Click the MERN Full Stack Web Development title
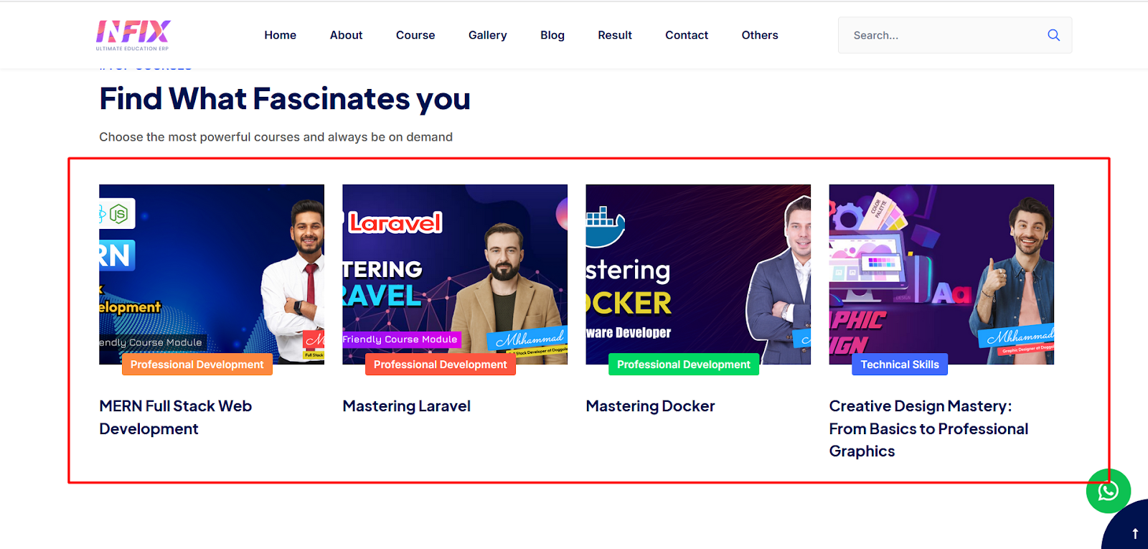Image resolution: width=1148 pixels, height=549 pixels. 176,418
